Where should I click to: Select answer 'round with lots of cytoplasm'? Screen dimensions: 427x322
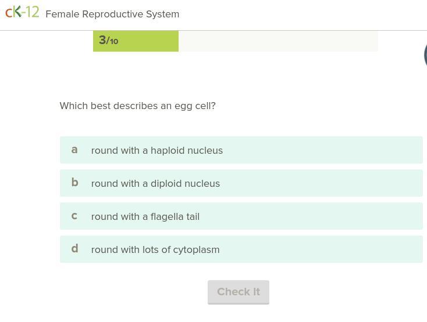tap(241, 249)
